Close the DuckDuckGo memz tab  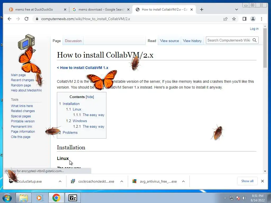tap(65, 10)
